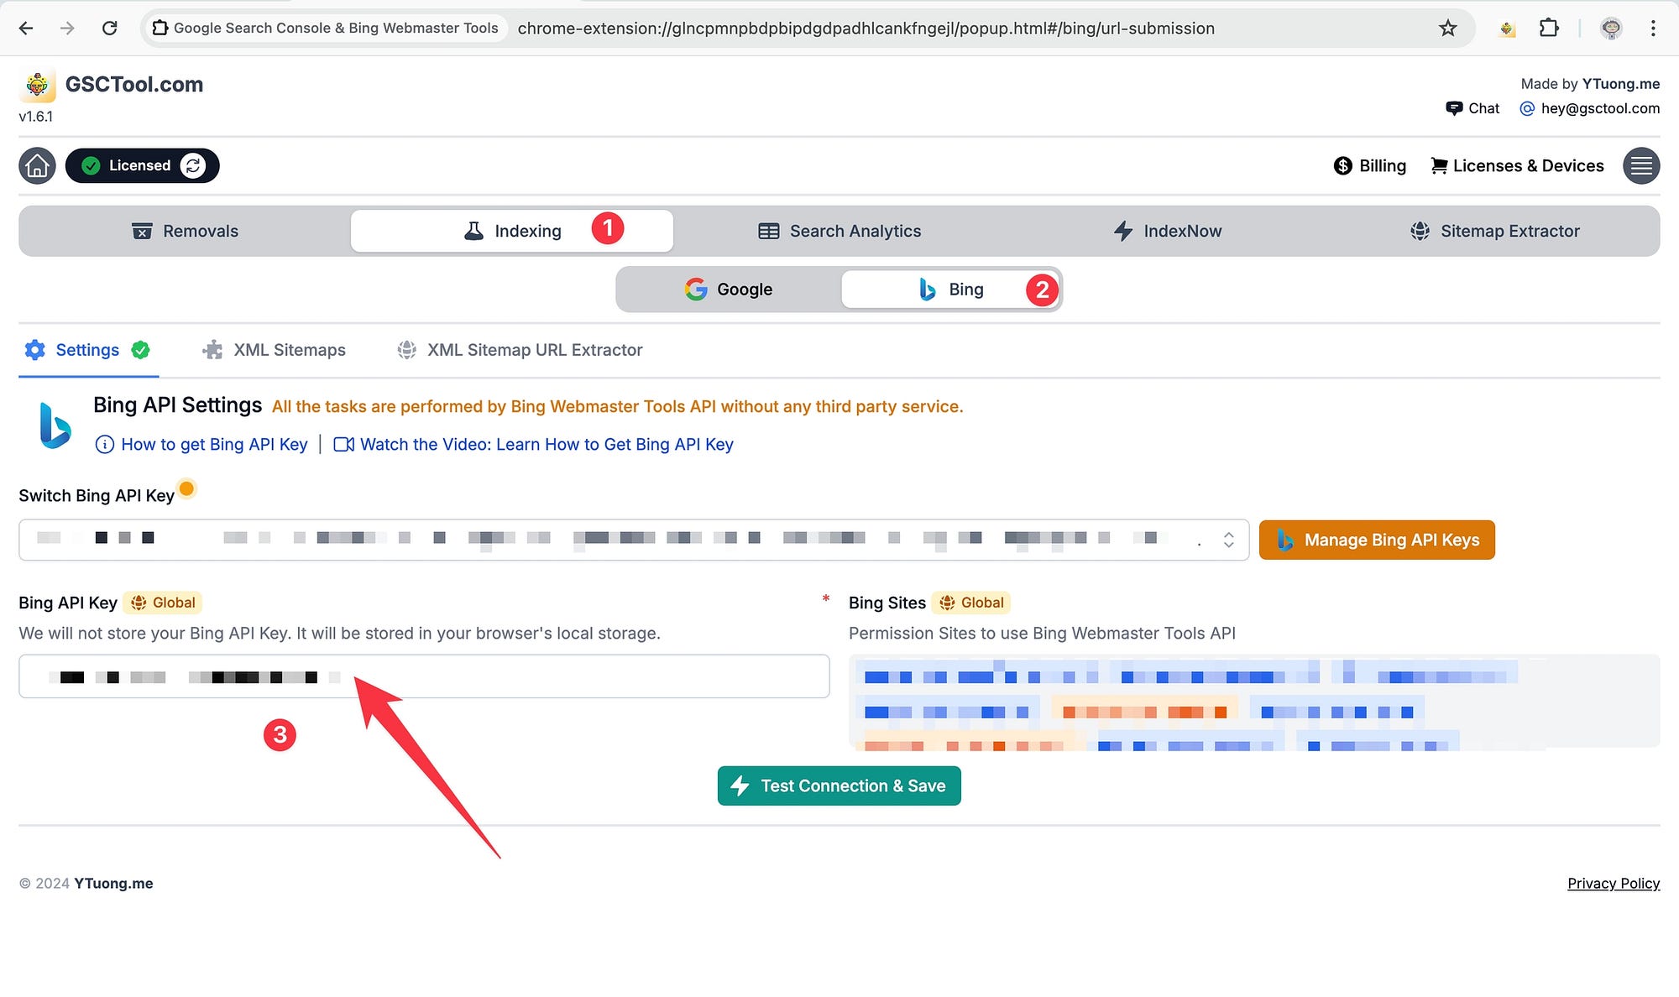Click the home icon button
The width and height of the screenshot is (1679, 997).
click(x=37, y=165)
